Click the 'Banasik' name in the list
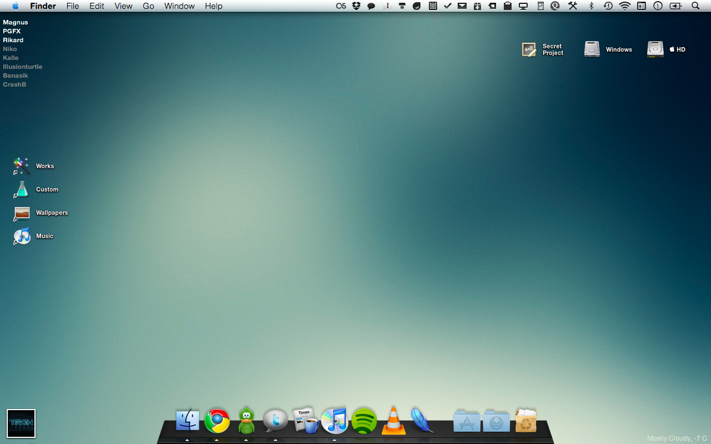Viewport: 711px width, 444px height. tap(16, 75)
